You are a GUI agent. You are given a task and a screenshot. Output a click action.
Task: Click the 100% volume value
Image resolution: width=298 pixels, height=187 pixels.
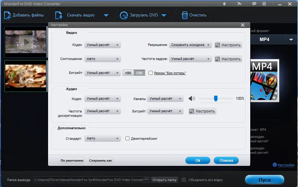240,98
